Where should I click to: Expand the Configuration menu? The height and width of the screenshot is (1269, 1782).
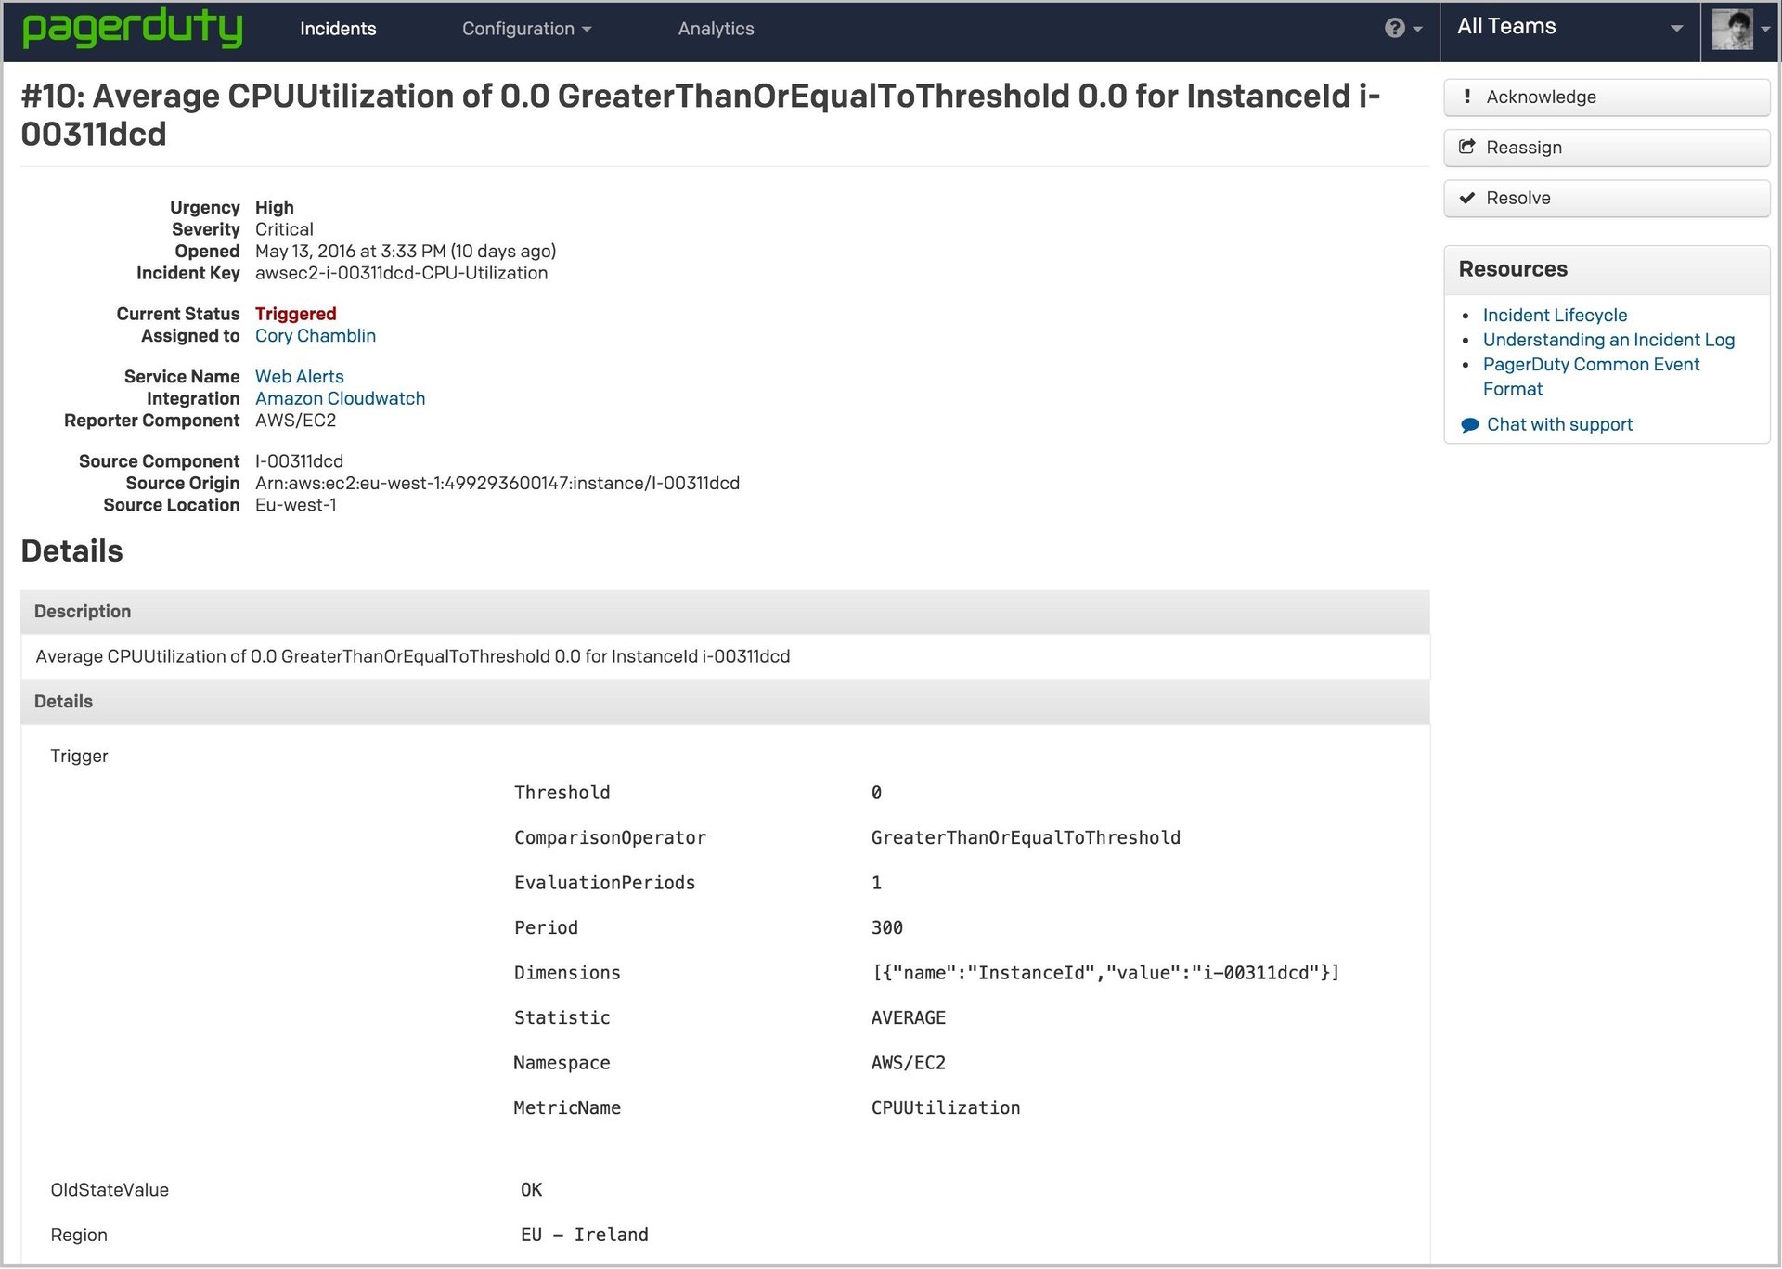526,29
